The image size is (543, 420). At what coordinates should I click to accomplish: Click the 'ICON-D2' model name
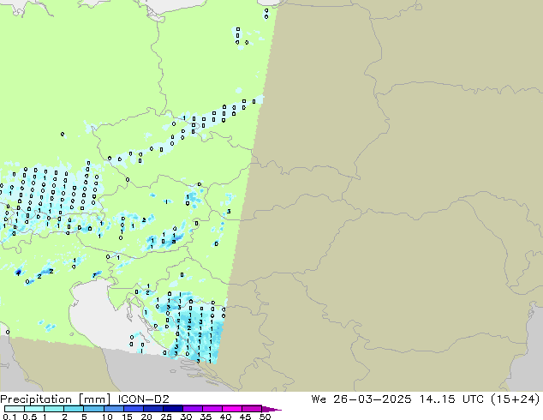coord(143,399)
